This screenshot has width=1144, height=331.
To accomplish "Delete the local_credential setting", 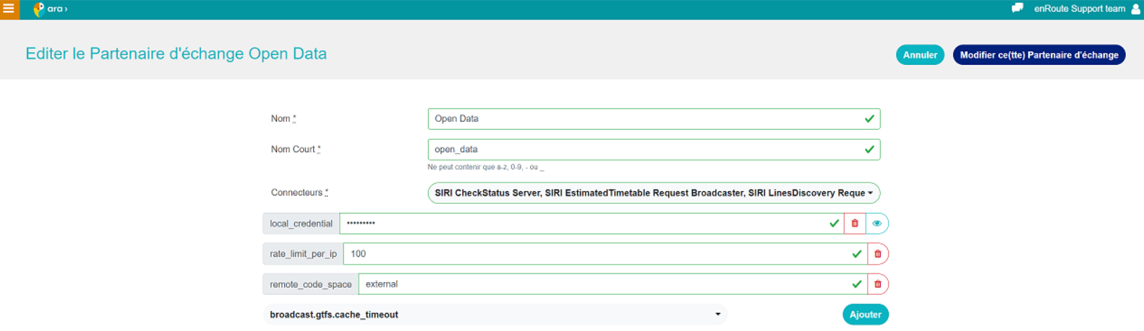I will [x=855, y=224].
